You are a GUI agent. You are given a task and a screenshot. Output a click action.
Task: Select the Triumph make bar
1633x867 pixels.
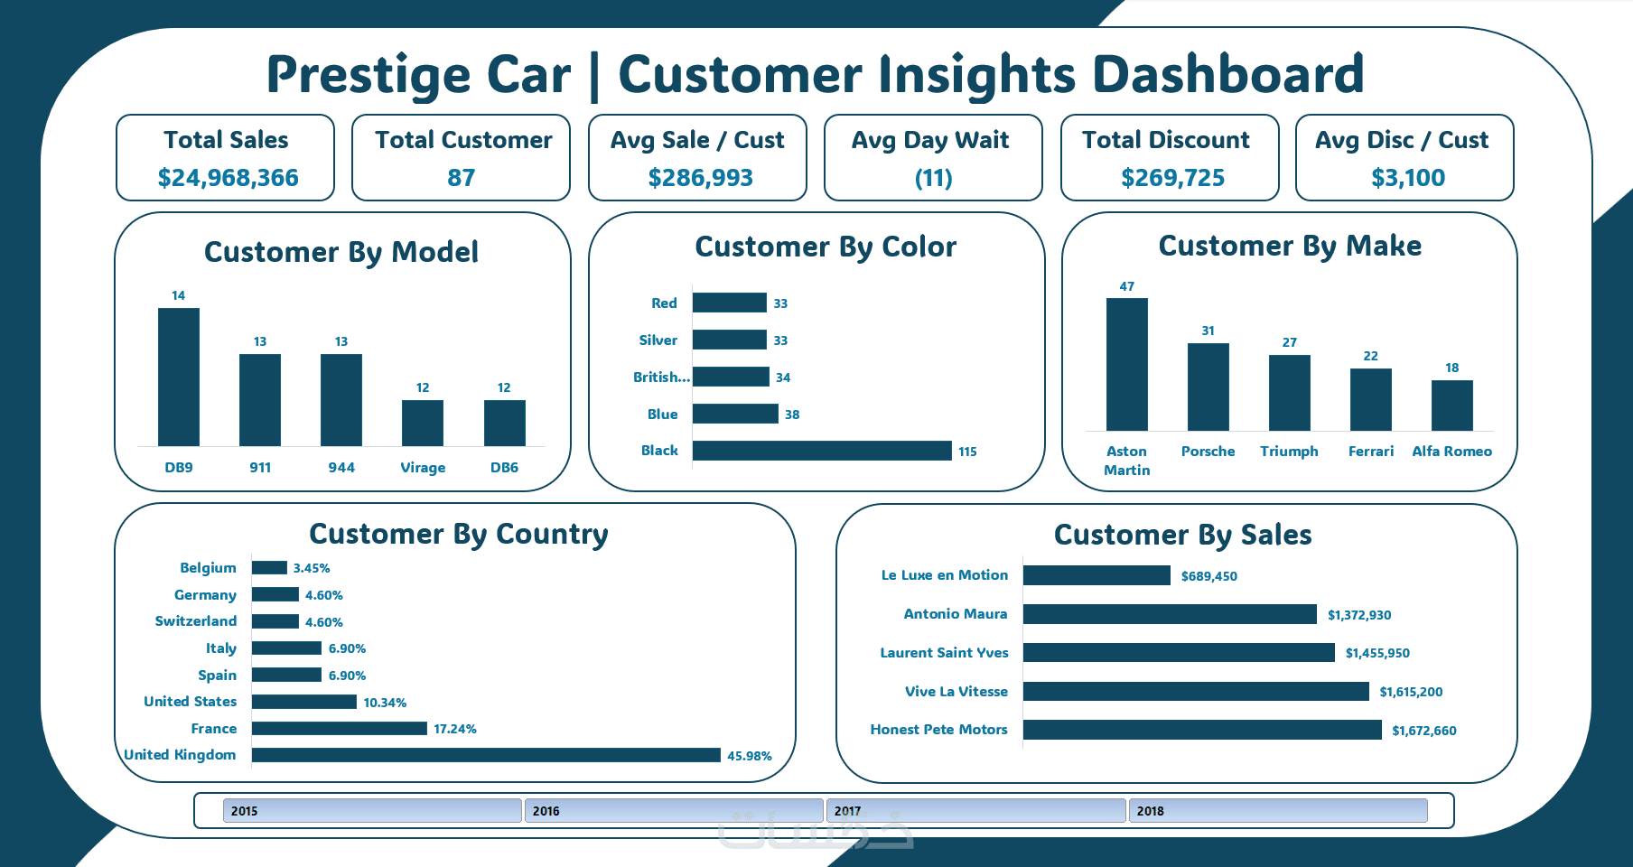pos(1290,393)
